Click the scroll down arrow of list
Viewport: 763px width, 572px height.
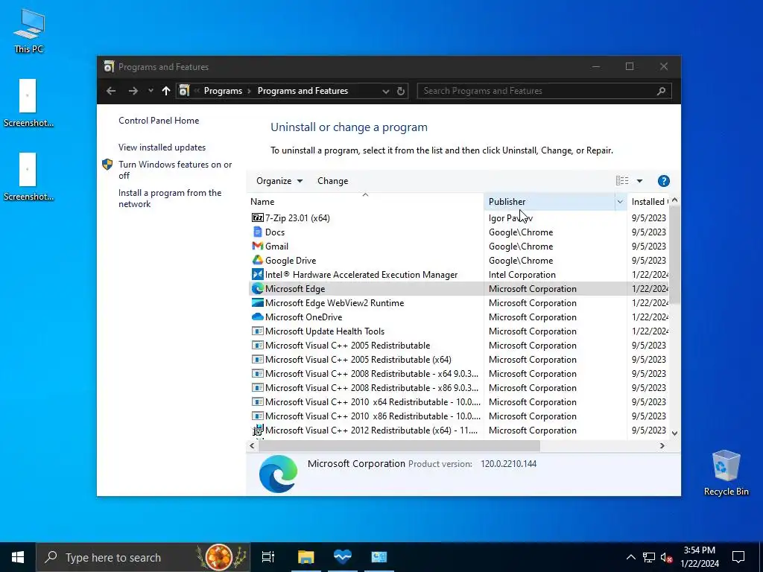click(x=674, y=433)
